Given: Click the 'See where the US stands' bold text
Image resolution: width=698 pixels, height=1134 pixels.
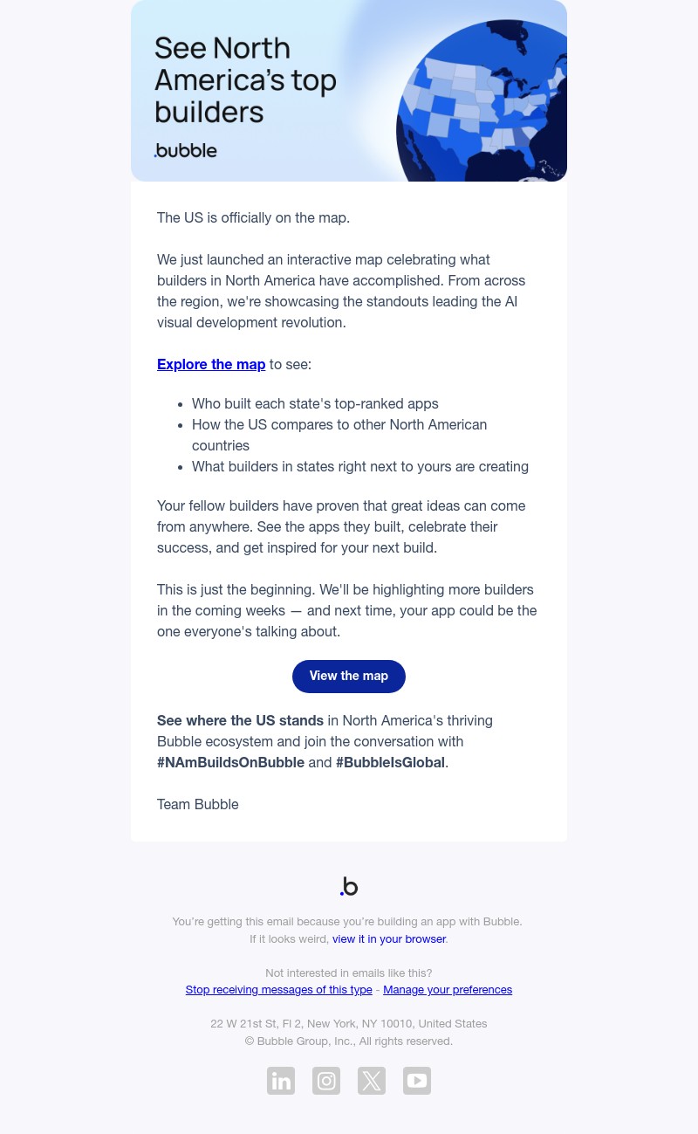Looking at the screenshot, I should pyautogui.click(x=240, y=720).
